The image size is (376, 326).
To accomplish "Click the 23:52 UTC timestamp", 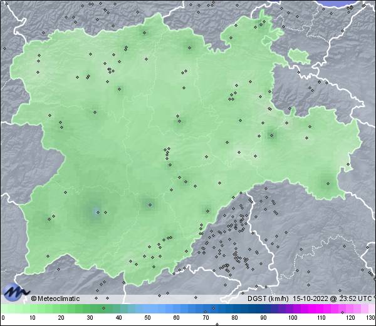I will point(354,298).
